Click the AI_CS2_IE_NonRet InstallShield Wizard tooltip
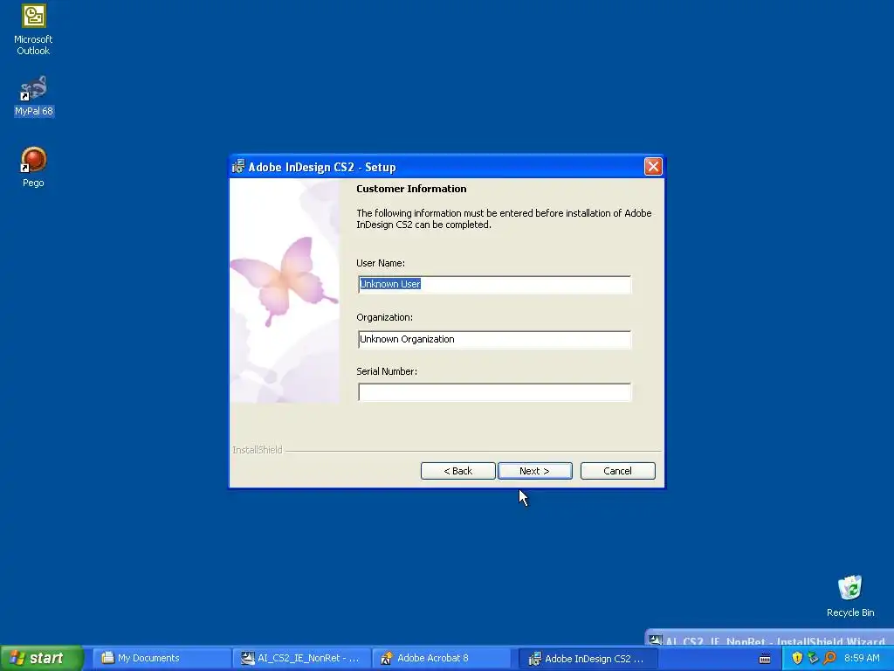Screen dimensions: 894x671 [769, 637]
